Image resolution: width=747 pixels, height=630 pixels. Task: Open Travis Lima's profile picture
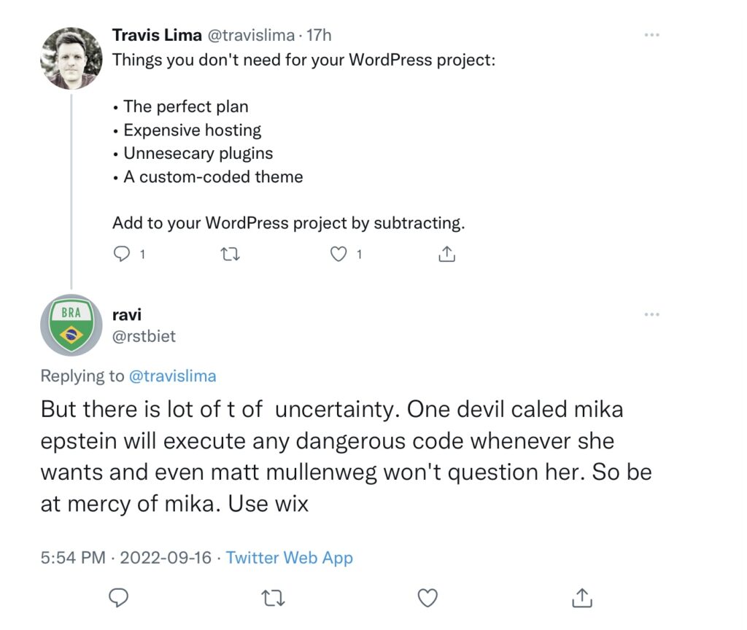pyautogui.click(x=71, y=58)
